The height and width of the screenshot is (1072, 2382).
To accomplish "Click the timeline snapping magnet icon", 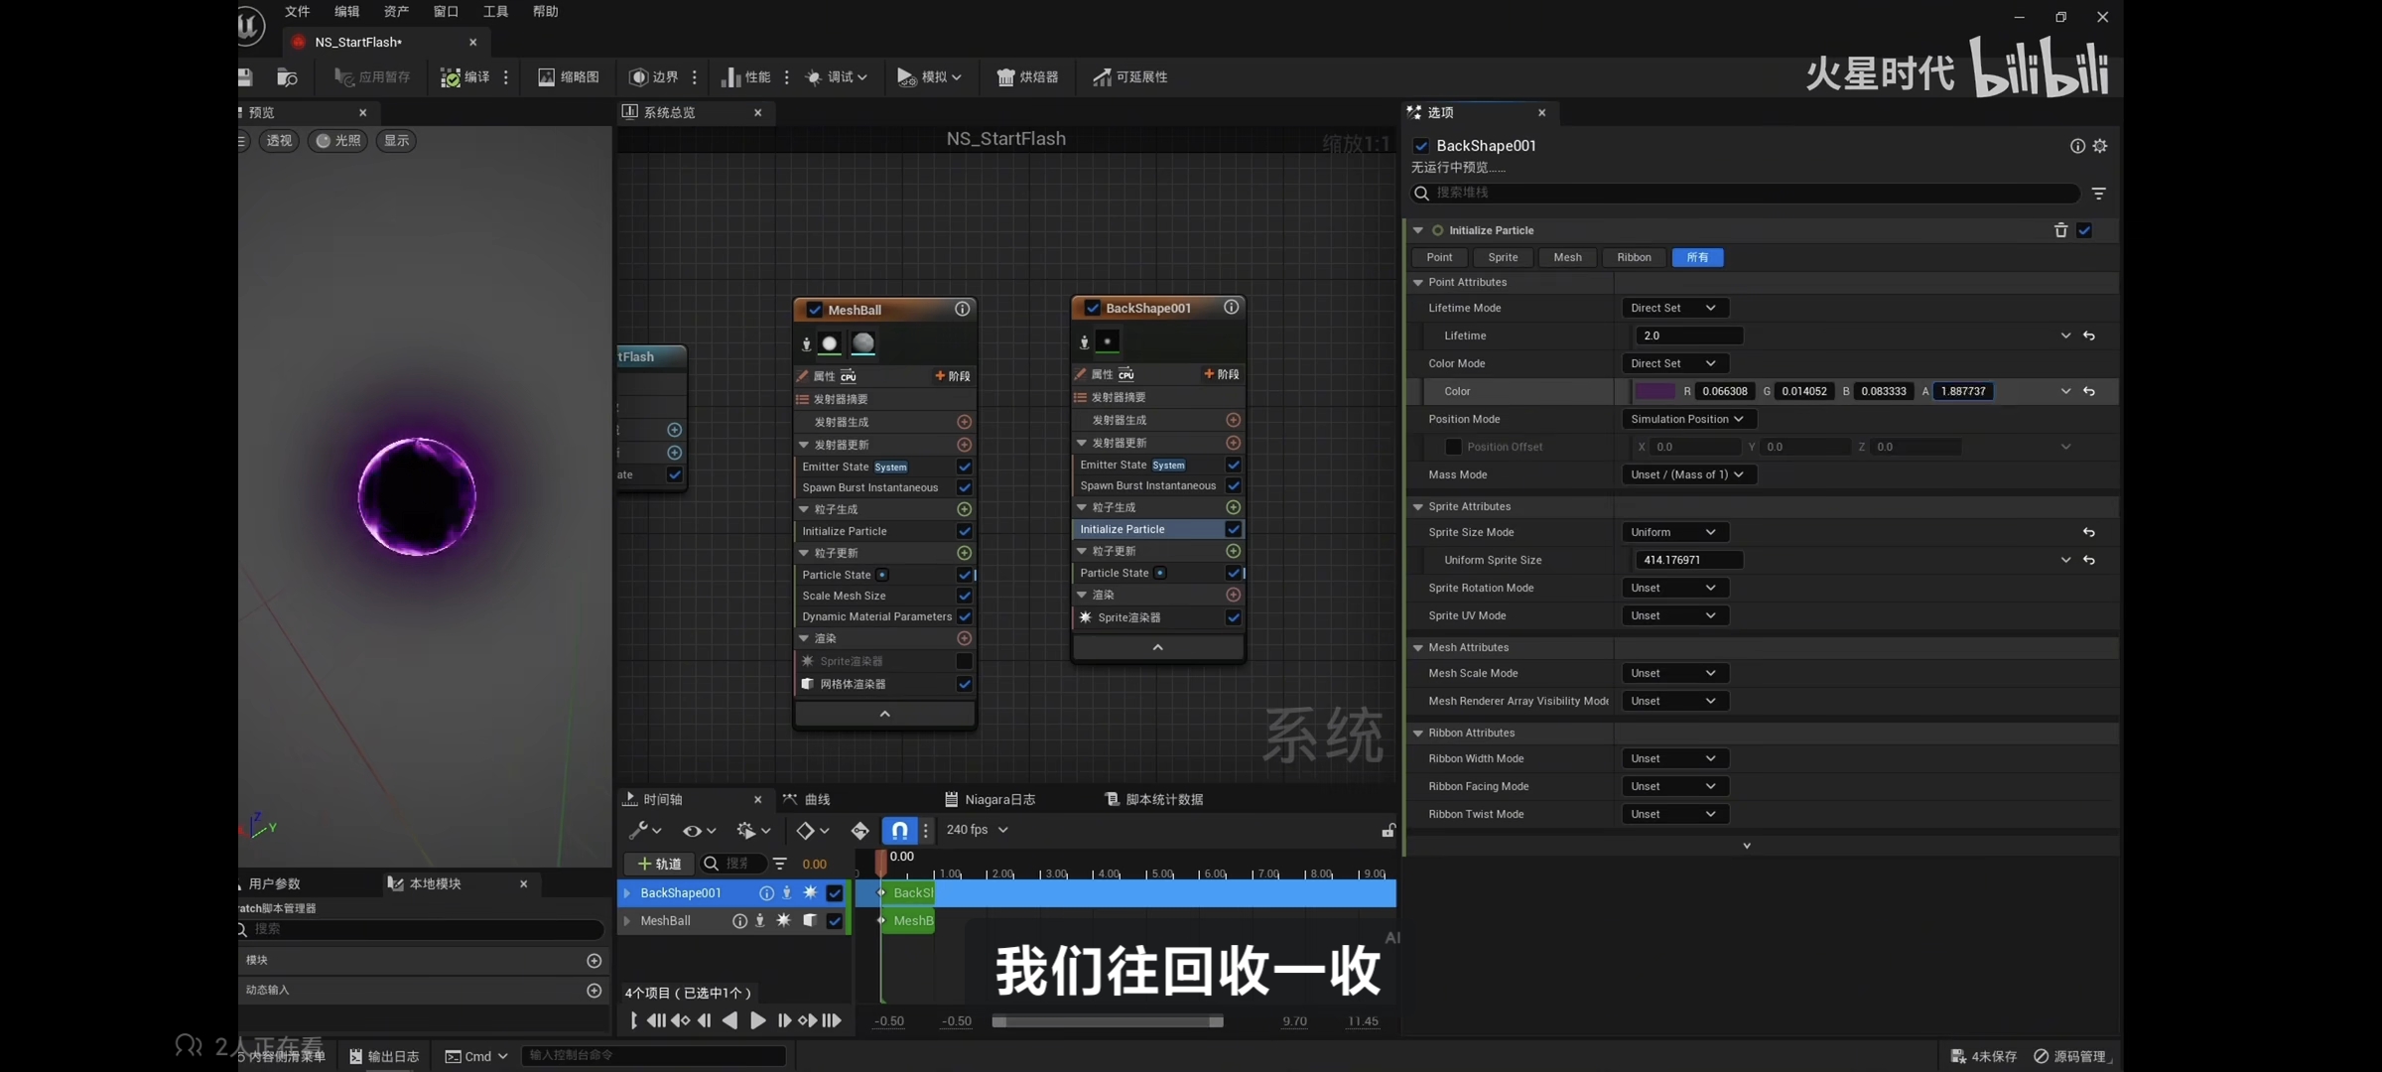I will [x=898, y=830].
